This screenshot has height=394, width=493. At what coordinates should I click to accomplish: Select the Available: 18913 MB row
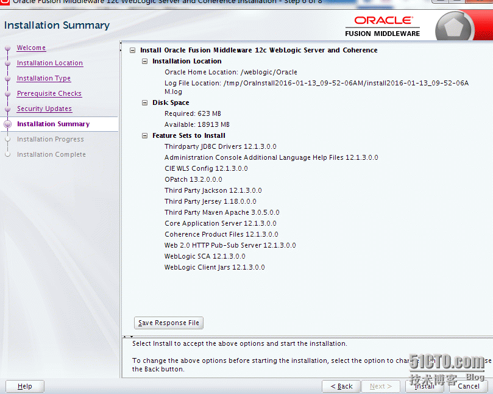(197, 124)
